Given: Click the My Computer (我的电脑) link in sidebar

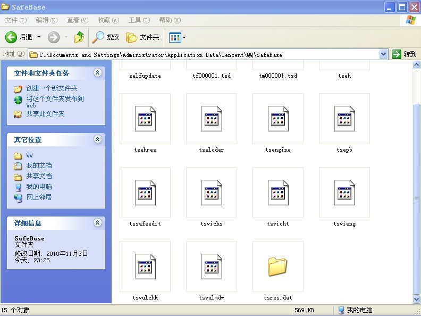Looking at the screenshot, I should point(39,187).
